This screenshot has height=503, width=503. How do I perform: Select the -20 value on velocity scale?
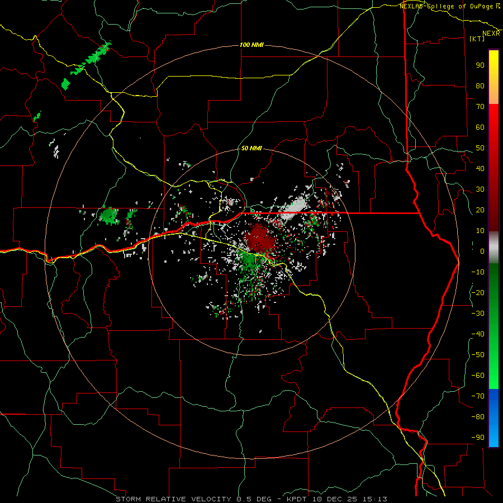point(478,292)
